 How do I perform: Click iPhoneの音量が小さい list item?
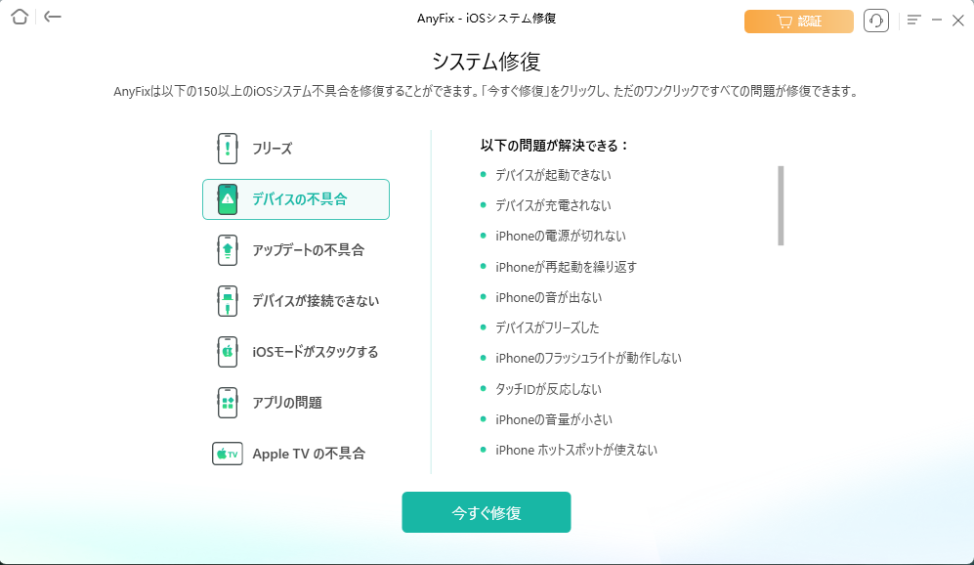coord(554,419)
